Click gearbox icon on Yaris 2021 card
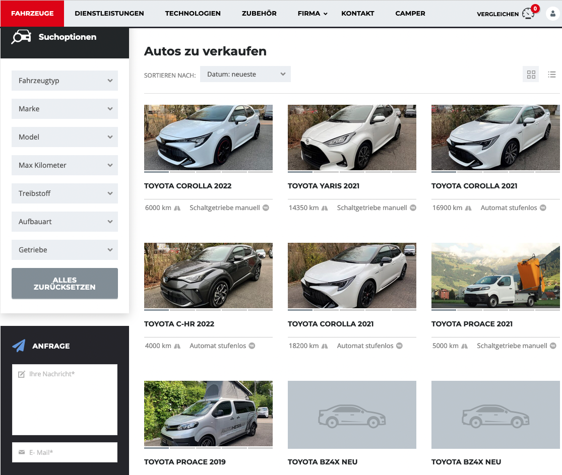562x475 pixels. [413, 208]
